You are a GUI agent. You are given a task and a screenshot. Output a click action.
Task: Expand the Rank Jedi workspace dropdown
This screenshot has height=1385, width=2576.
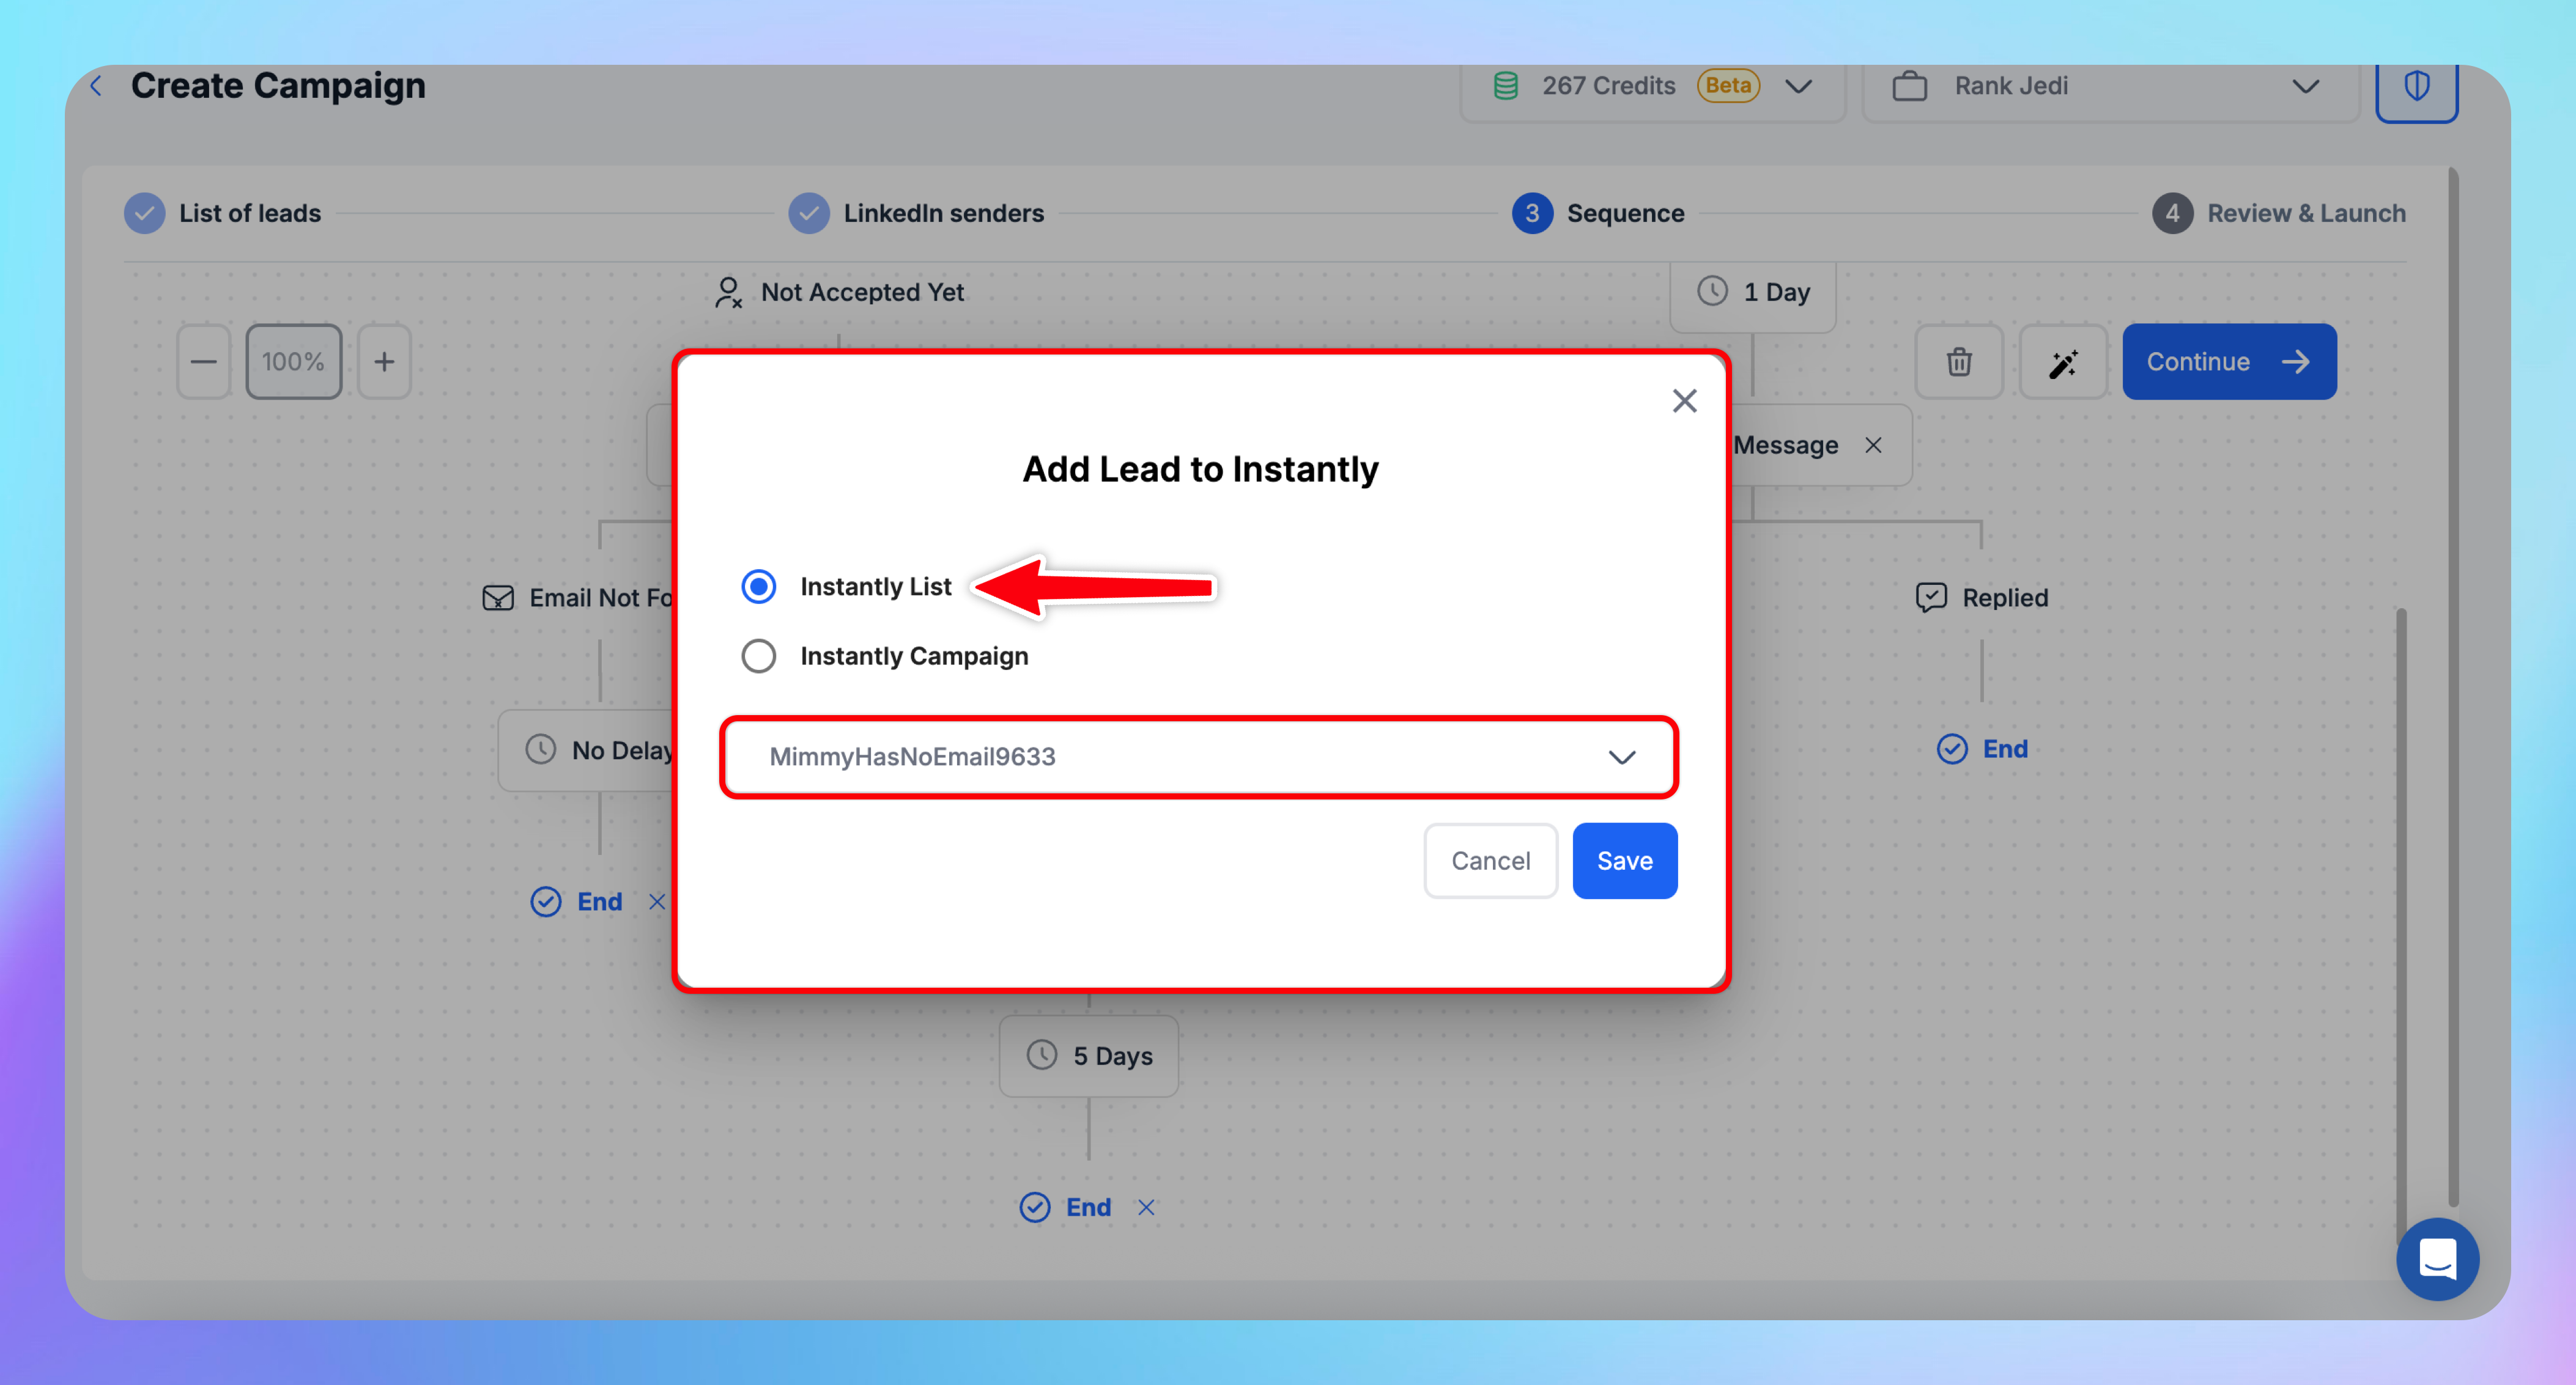coord(2304,87)
